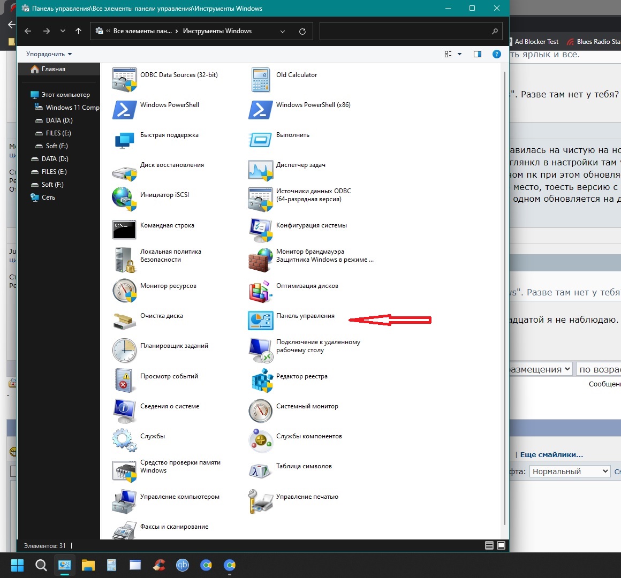Open Конфигурация системы icon
Image resolution: width=621 pixels, height=578 pixels.
coord(260,230)
